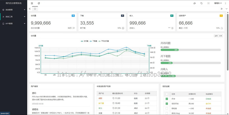Click the thumbs-up icon in 靳东's row

tap(148, 108)
